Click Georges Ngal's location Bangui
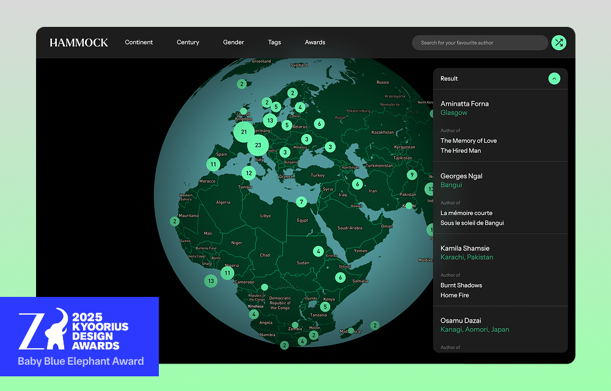Viewport: 611px width, 391px height. [x=451, y=185]
